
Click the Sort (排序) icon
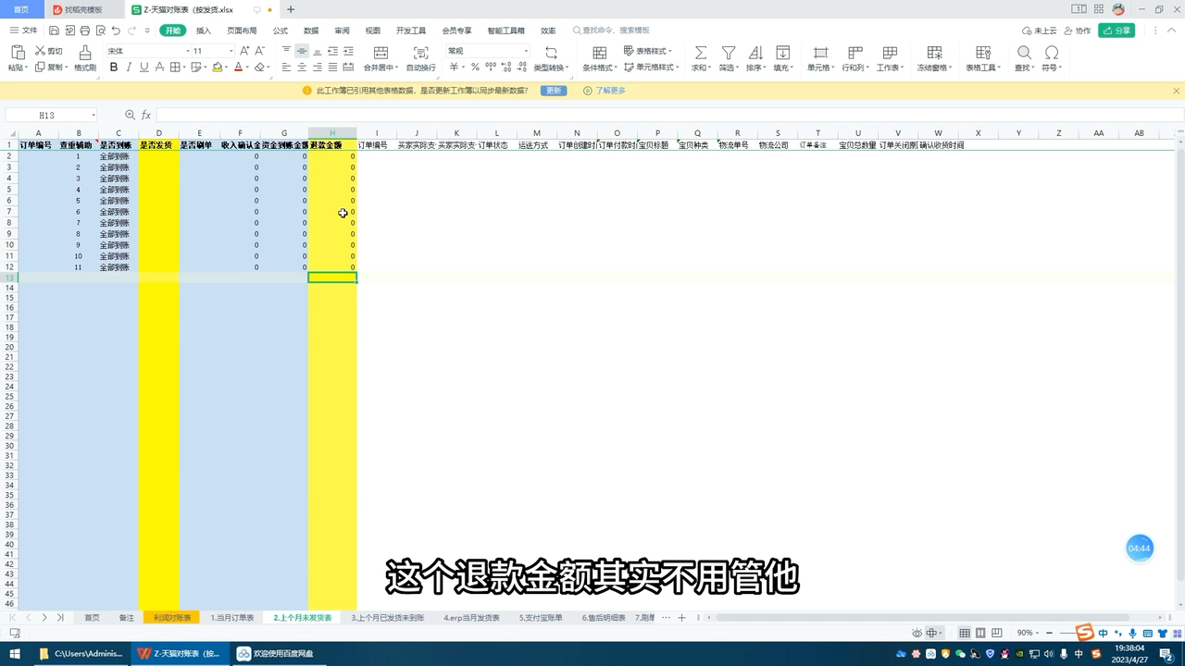pos(755,53)
